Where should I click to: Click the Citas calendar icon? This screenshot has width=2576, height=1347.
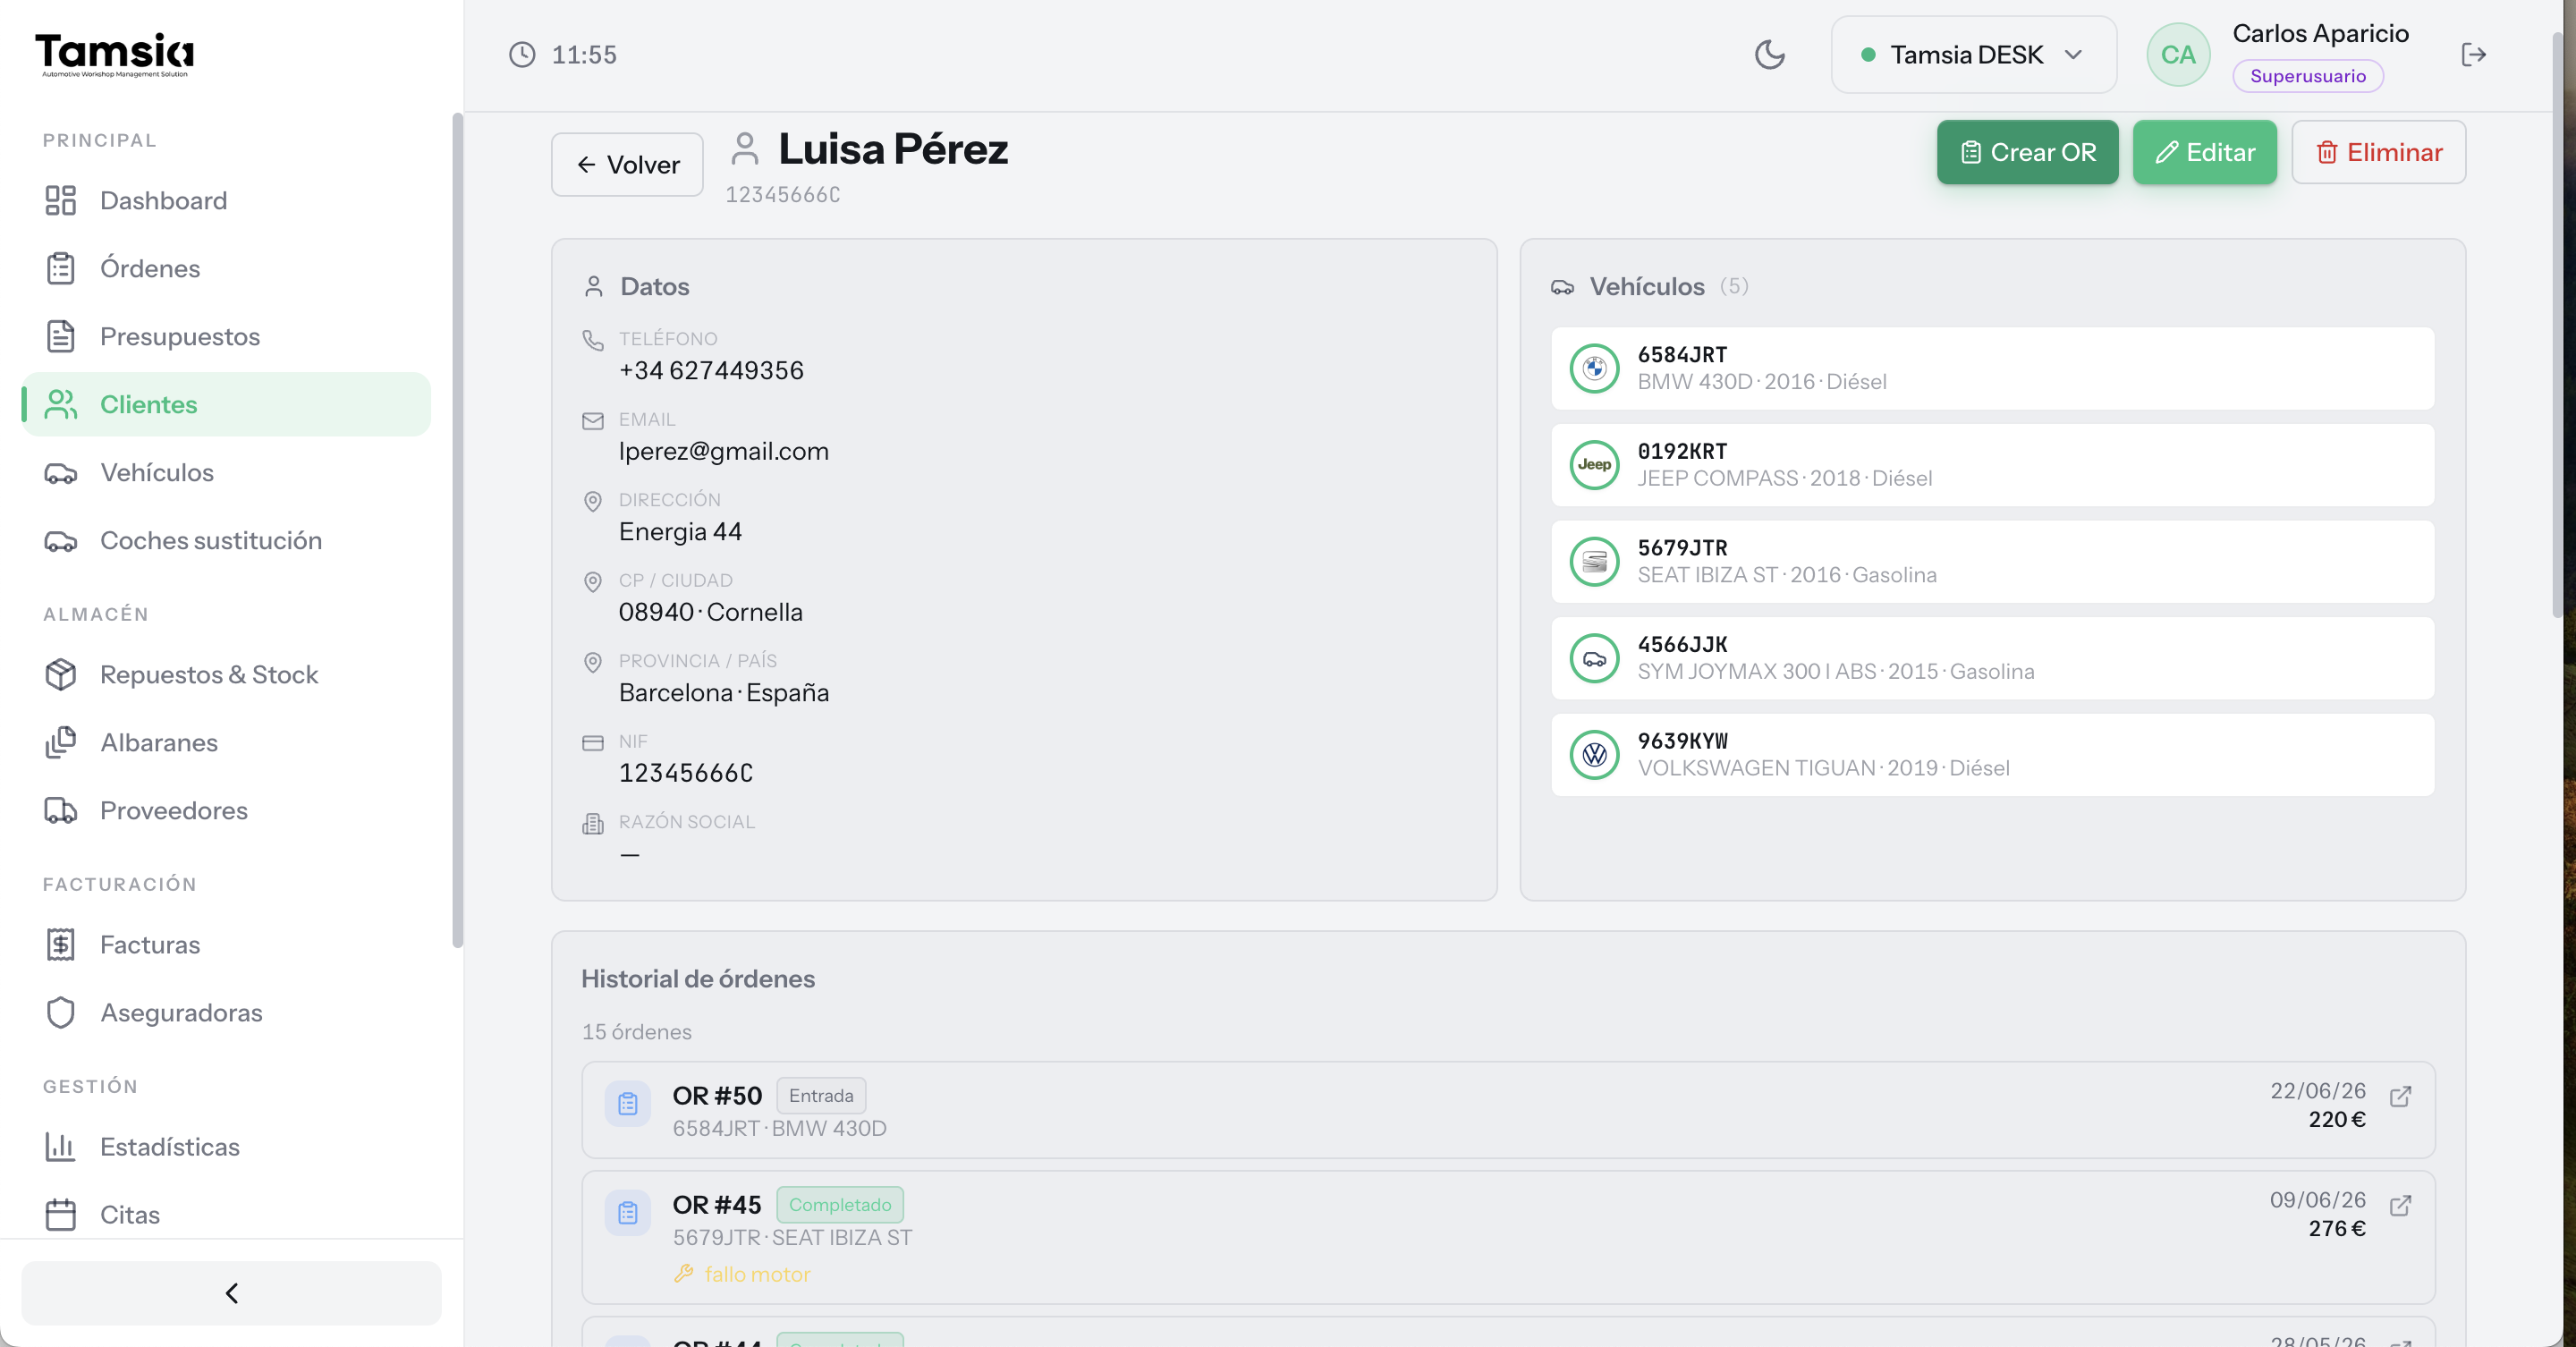pos(61,1215)
